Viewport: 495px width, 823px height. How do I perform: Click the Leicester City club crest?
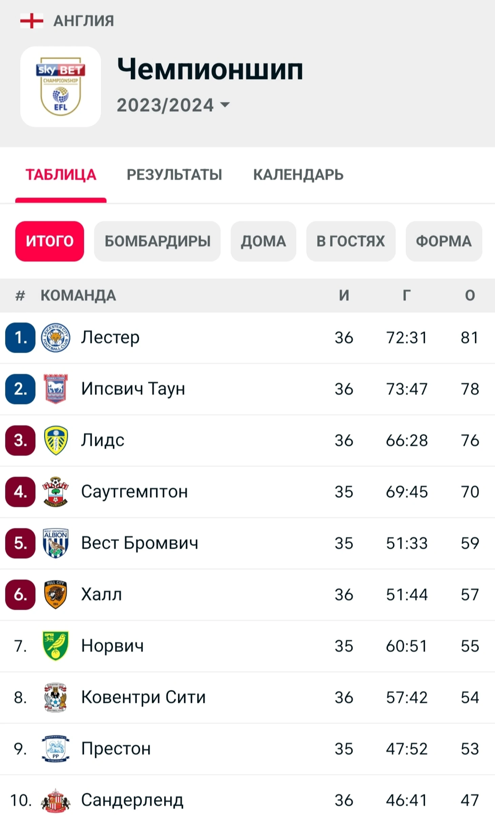click(56, 337)
